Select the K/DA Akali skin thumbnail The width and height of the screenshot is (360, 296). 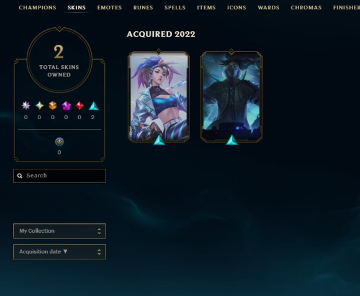tap(159, 96)
